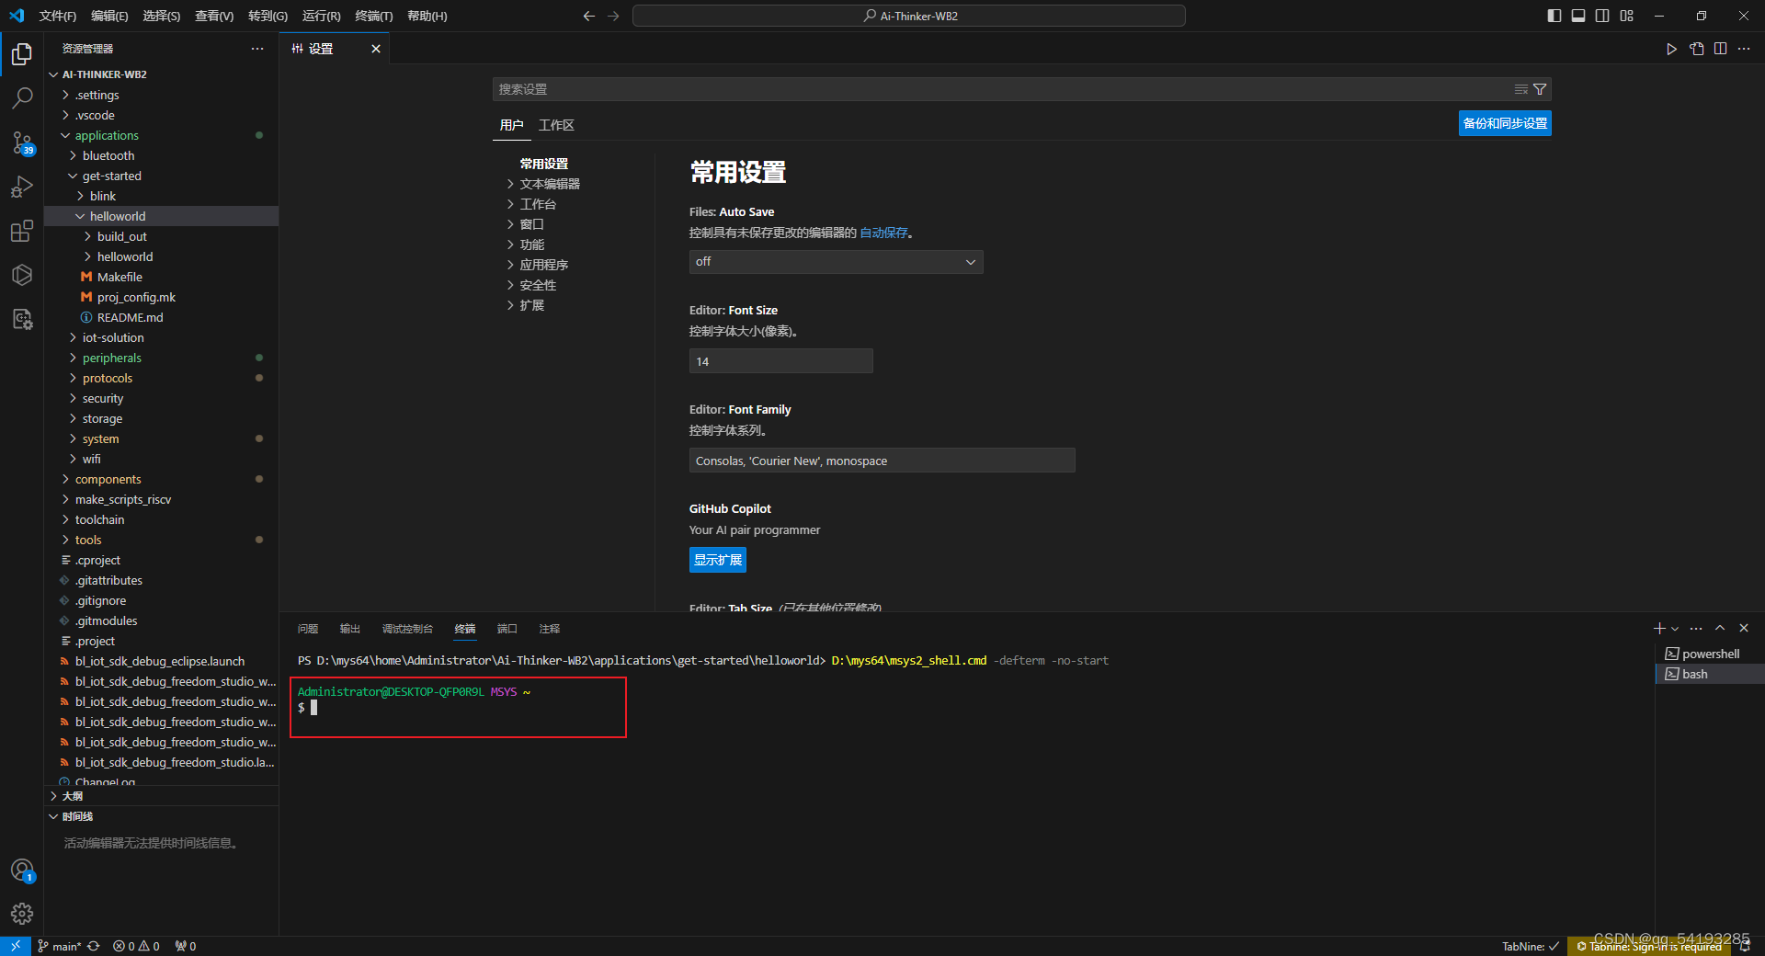Toggle bottom panel layout icon
1765x956 pixels.
(x=1578, y=16)
